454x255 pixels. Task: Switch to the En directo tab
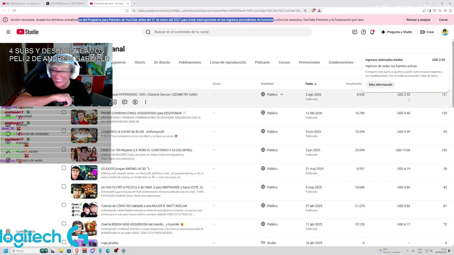(162, 62)
